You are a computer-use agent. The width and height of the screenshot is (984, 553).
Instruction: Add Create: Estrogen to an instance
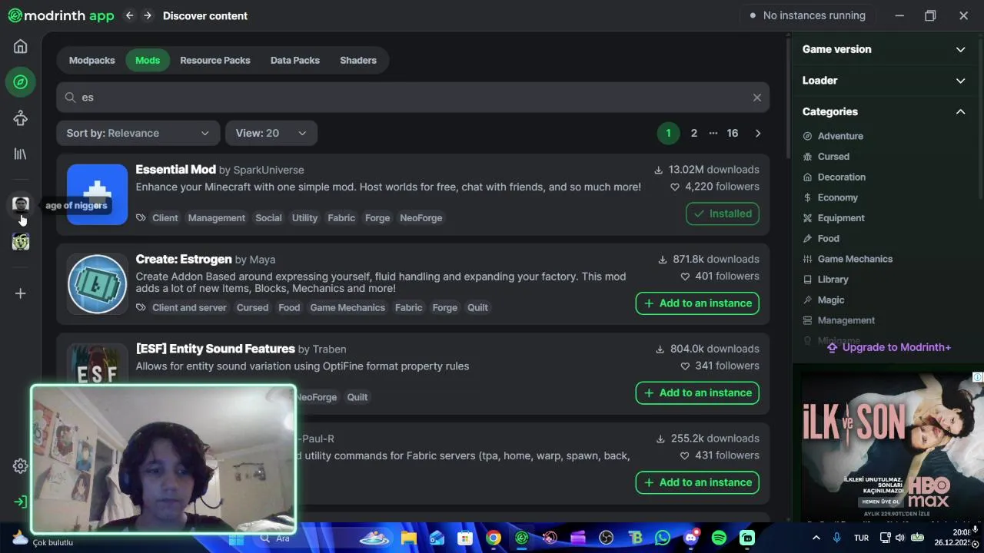[697, 303]
